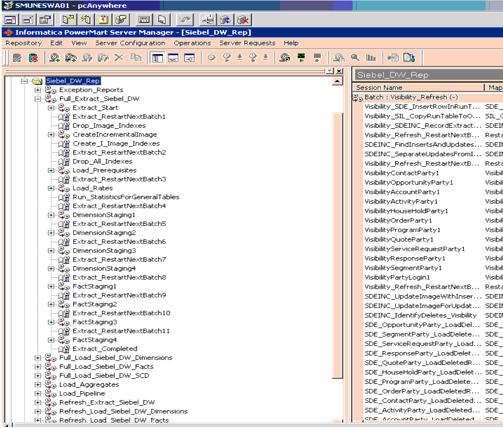
Task: Click the disconnect repository red X icon
Action: pos(34,58)
